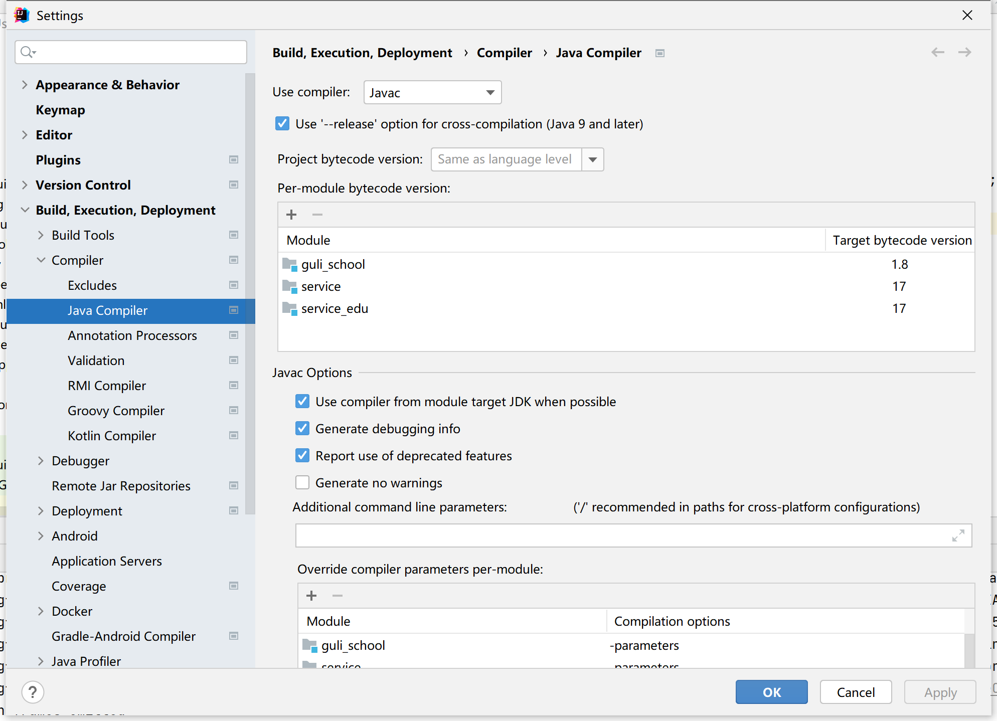Disable Use '--release' option for cross-compilation
This screenshot has height=721, width=997.
[x=282, y=123]
